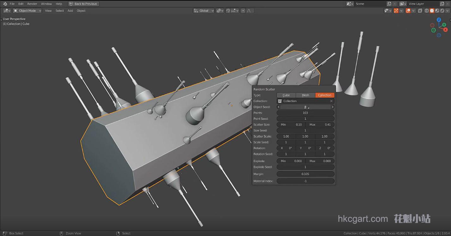Image resolution: width=451 pixels, height=236 pixels.
Task: Open the File menu
Action: click(x=12, y=4)
